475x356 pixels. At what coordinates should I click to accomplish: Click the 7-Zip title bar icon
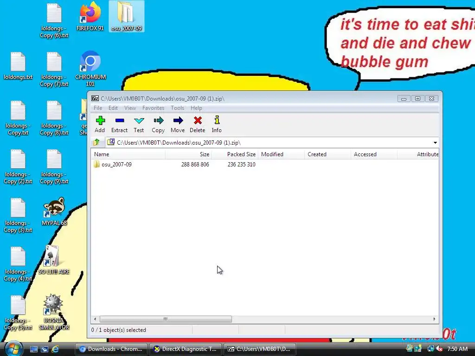(95, 98)
